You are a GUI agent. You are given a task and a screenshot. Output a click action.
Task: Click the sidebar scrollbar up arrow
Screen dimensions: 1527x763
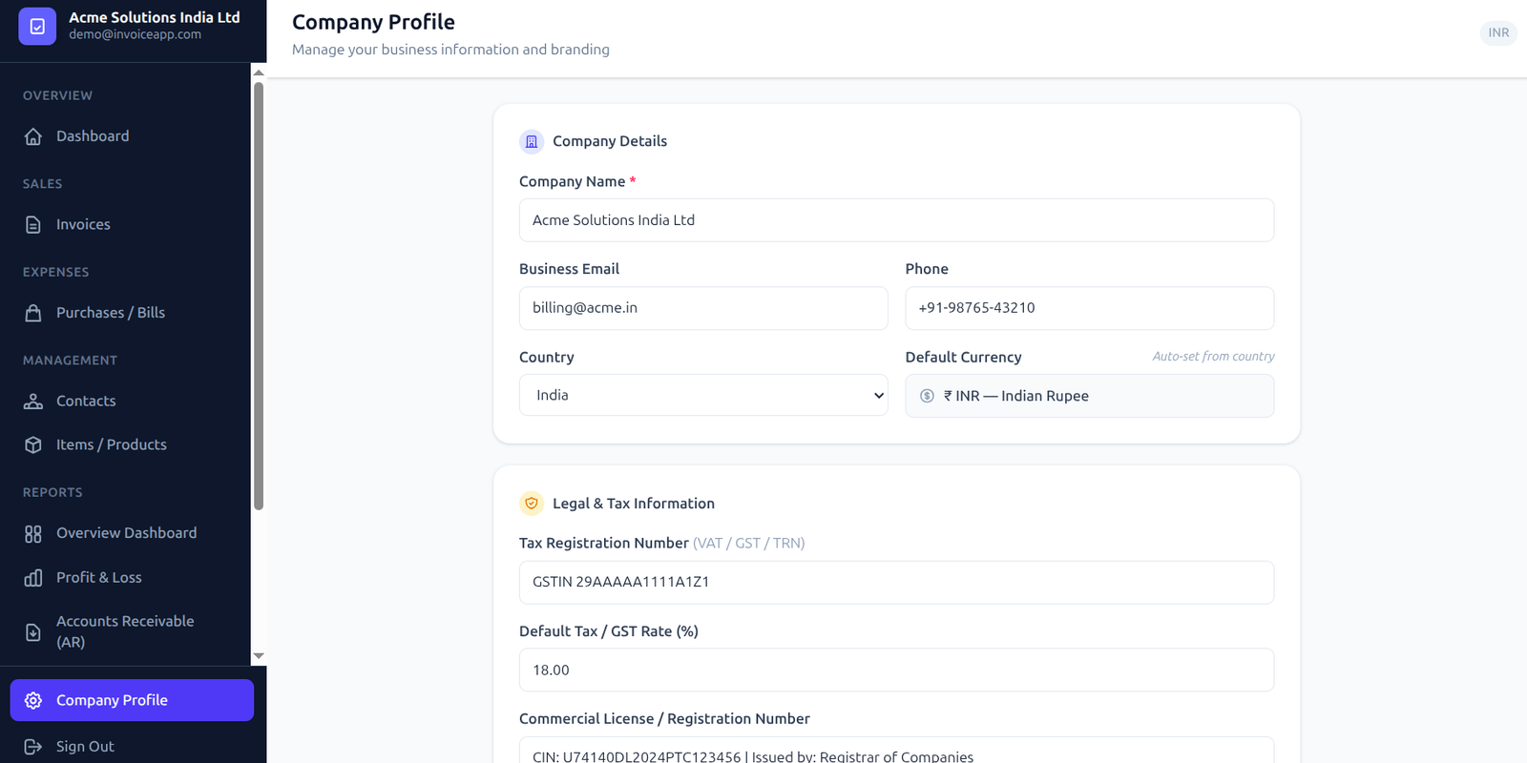[x=259, y=72]
